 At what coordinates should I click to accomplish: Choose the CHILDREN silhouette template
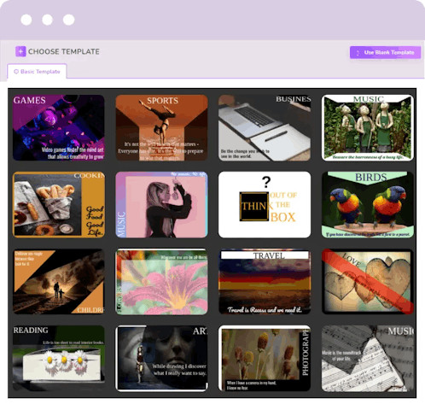(x=59, y=282)
